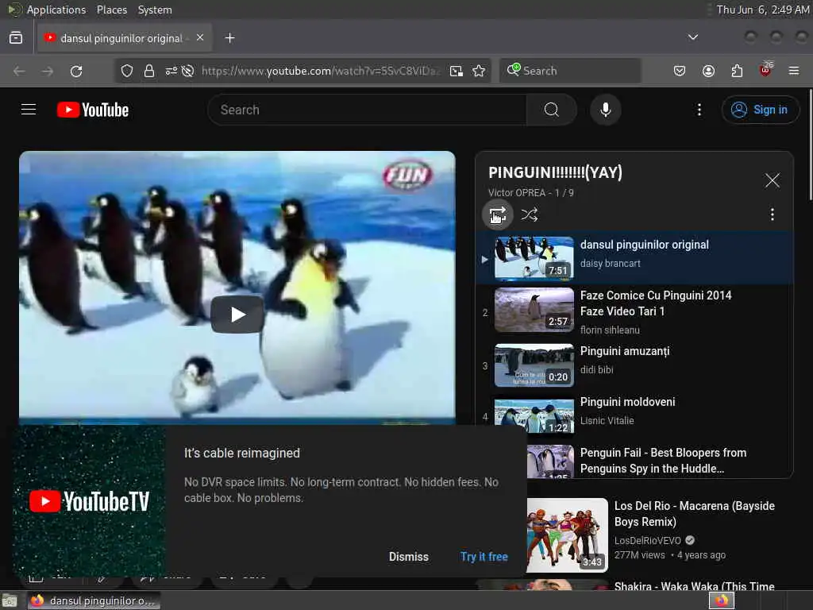The image size is (813, 610).
Task: Open the Places menu
Action: tap(111, 10)
